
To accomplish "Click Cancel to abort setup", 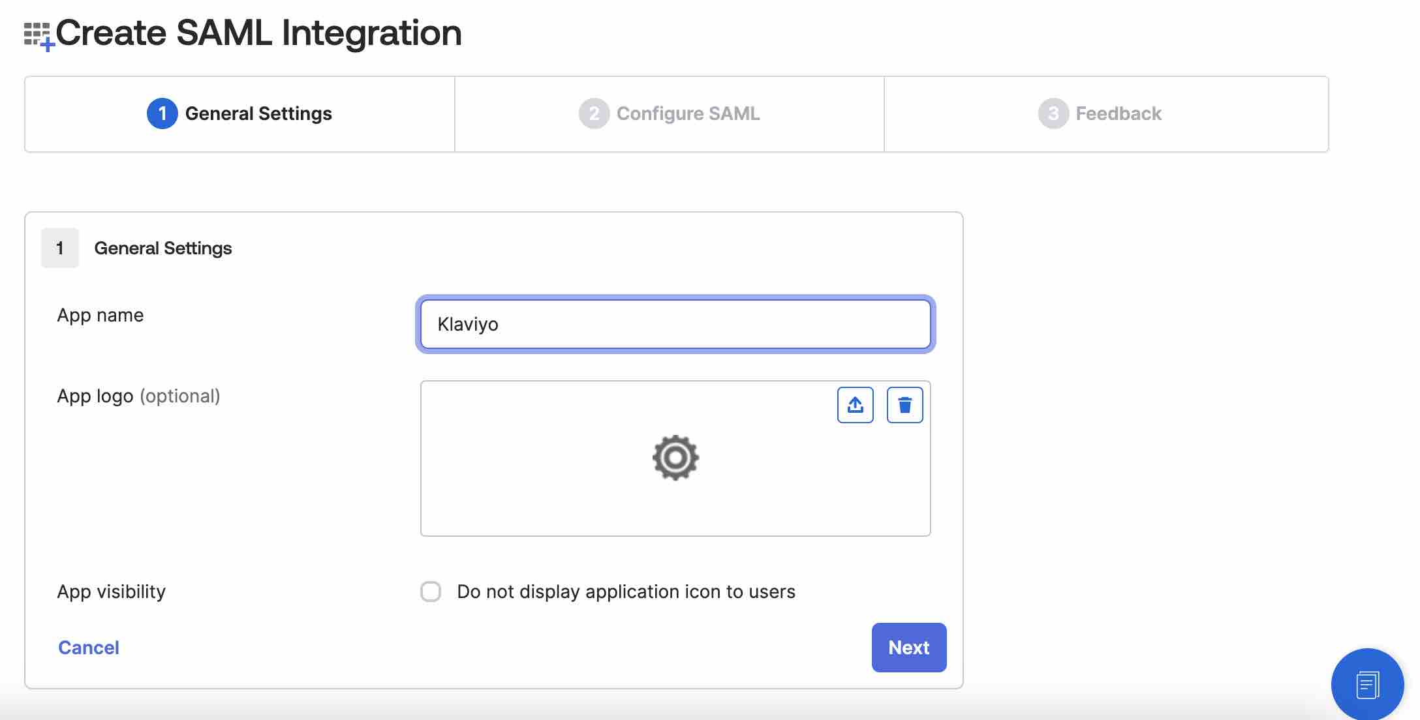I will [x=89, y=646].
